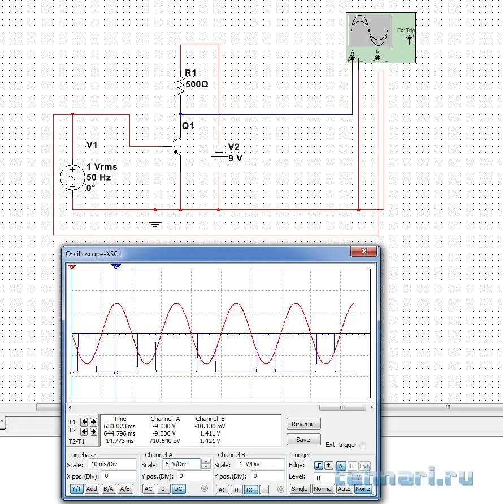This screenshot has height=504, width=503.
Task: Set Channel A coupling to AC
Action: [149, 489]
